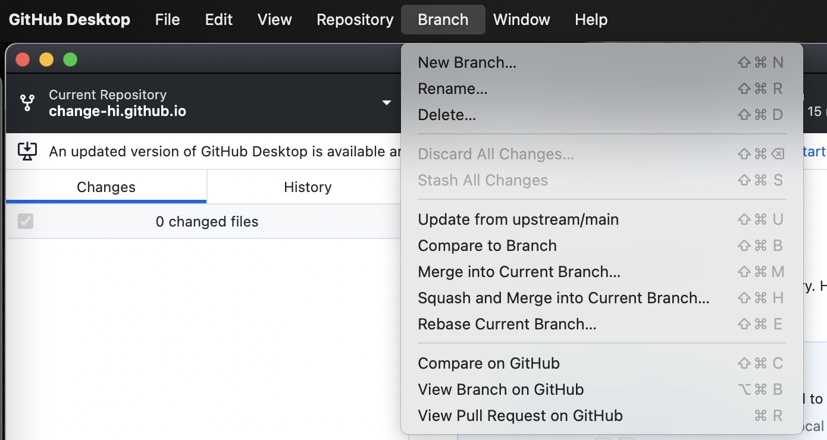Open the Edit menu
The width and height of the screenshot is (827, 440).
[219, 20]
